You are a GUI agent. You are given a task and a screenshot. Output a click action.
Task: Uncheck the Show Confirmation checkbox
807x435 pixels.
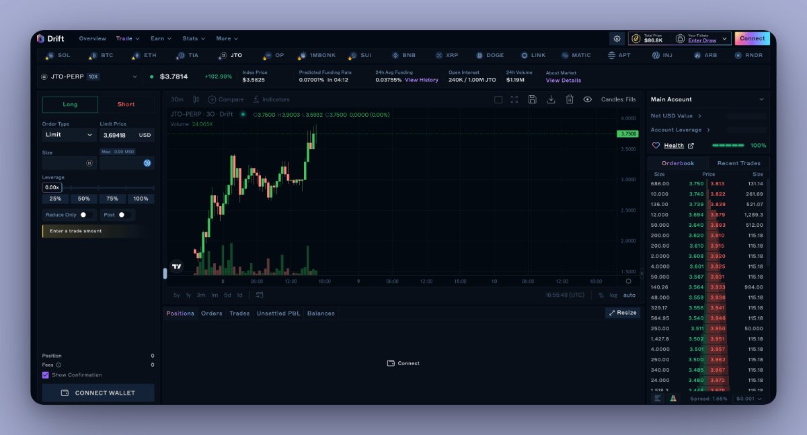[46, 375]
